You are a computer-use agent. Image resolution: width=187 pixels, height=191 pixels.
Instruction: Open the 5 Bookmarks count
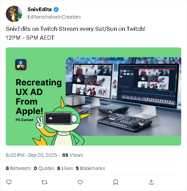pos(90,168)
